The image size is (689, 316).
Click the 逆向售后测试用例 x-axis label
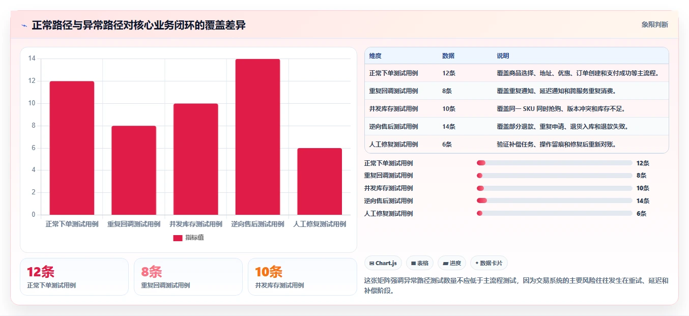pos(257,224)
